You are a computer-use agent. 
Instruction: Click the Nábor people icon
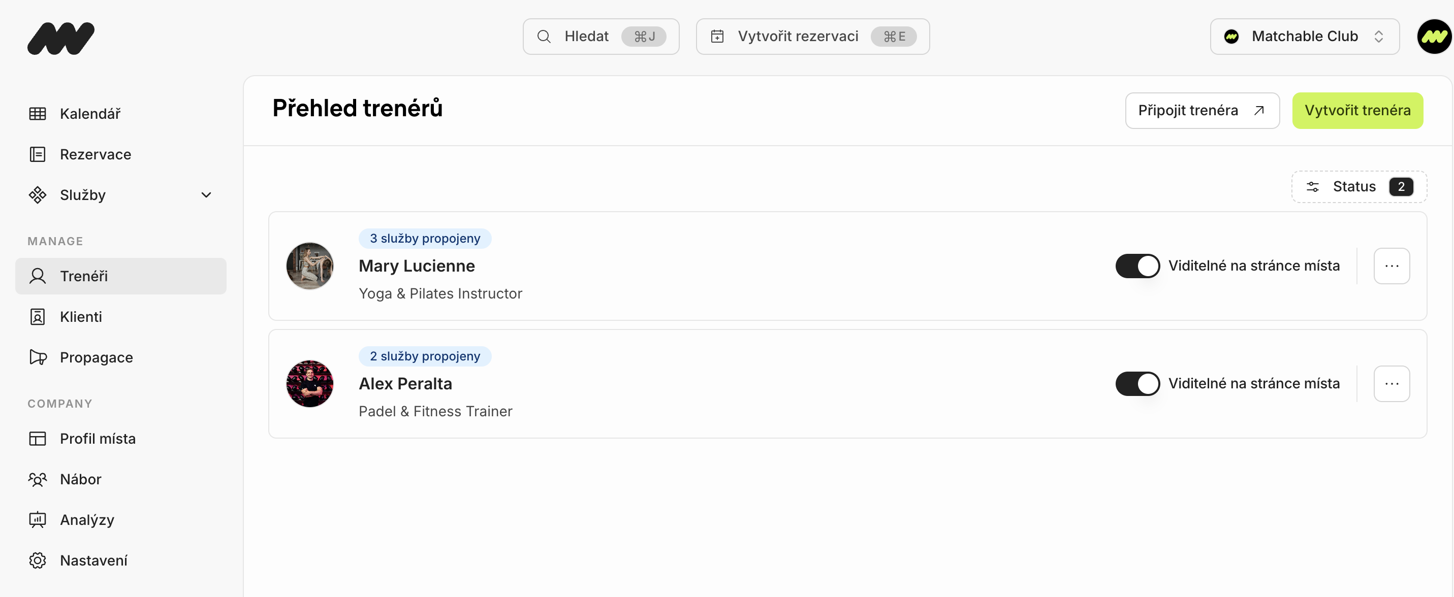click(37, 479)
